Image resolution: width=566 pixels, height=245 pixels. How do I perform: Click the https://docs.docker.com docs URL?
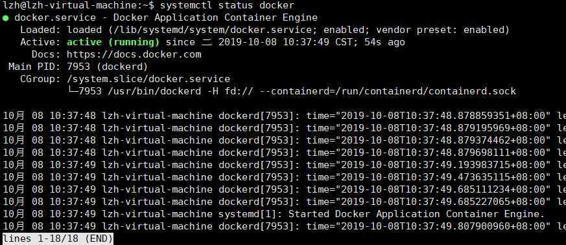click(134, 55)
